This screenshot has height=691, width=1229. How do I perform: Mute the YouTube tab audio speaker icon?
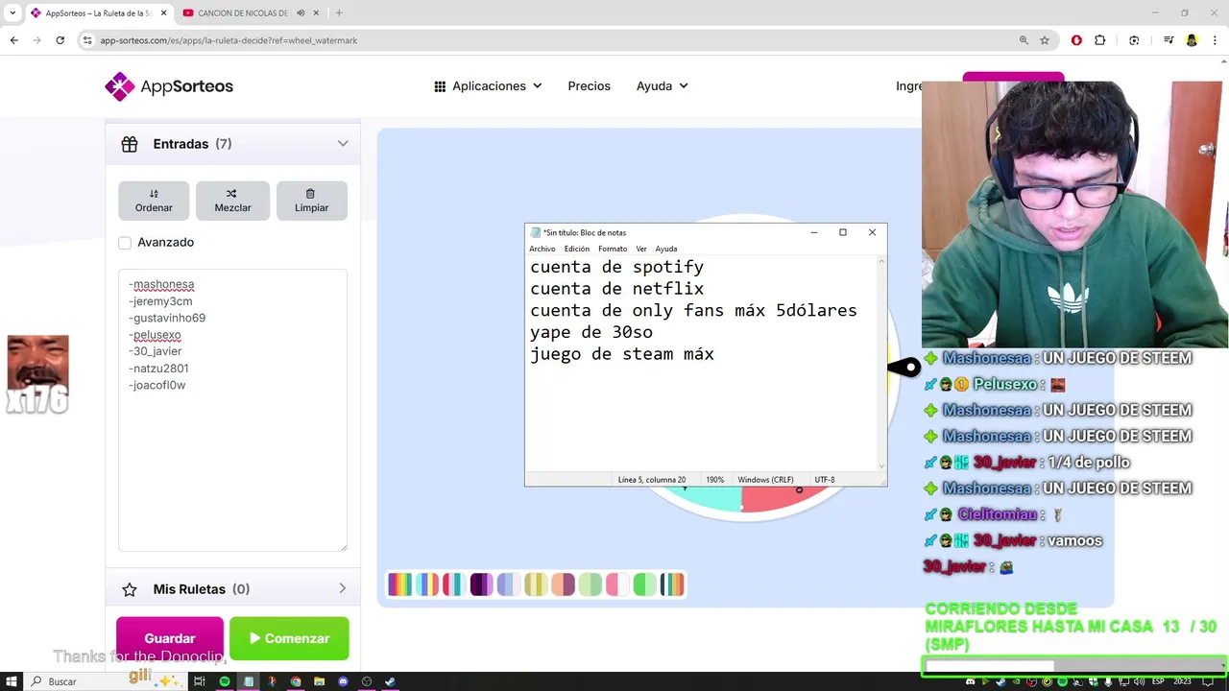[x=301, y=13]
